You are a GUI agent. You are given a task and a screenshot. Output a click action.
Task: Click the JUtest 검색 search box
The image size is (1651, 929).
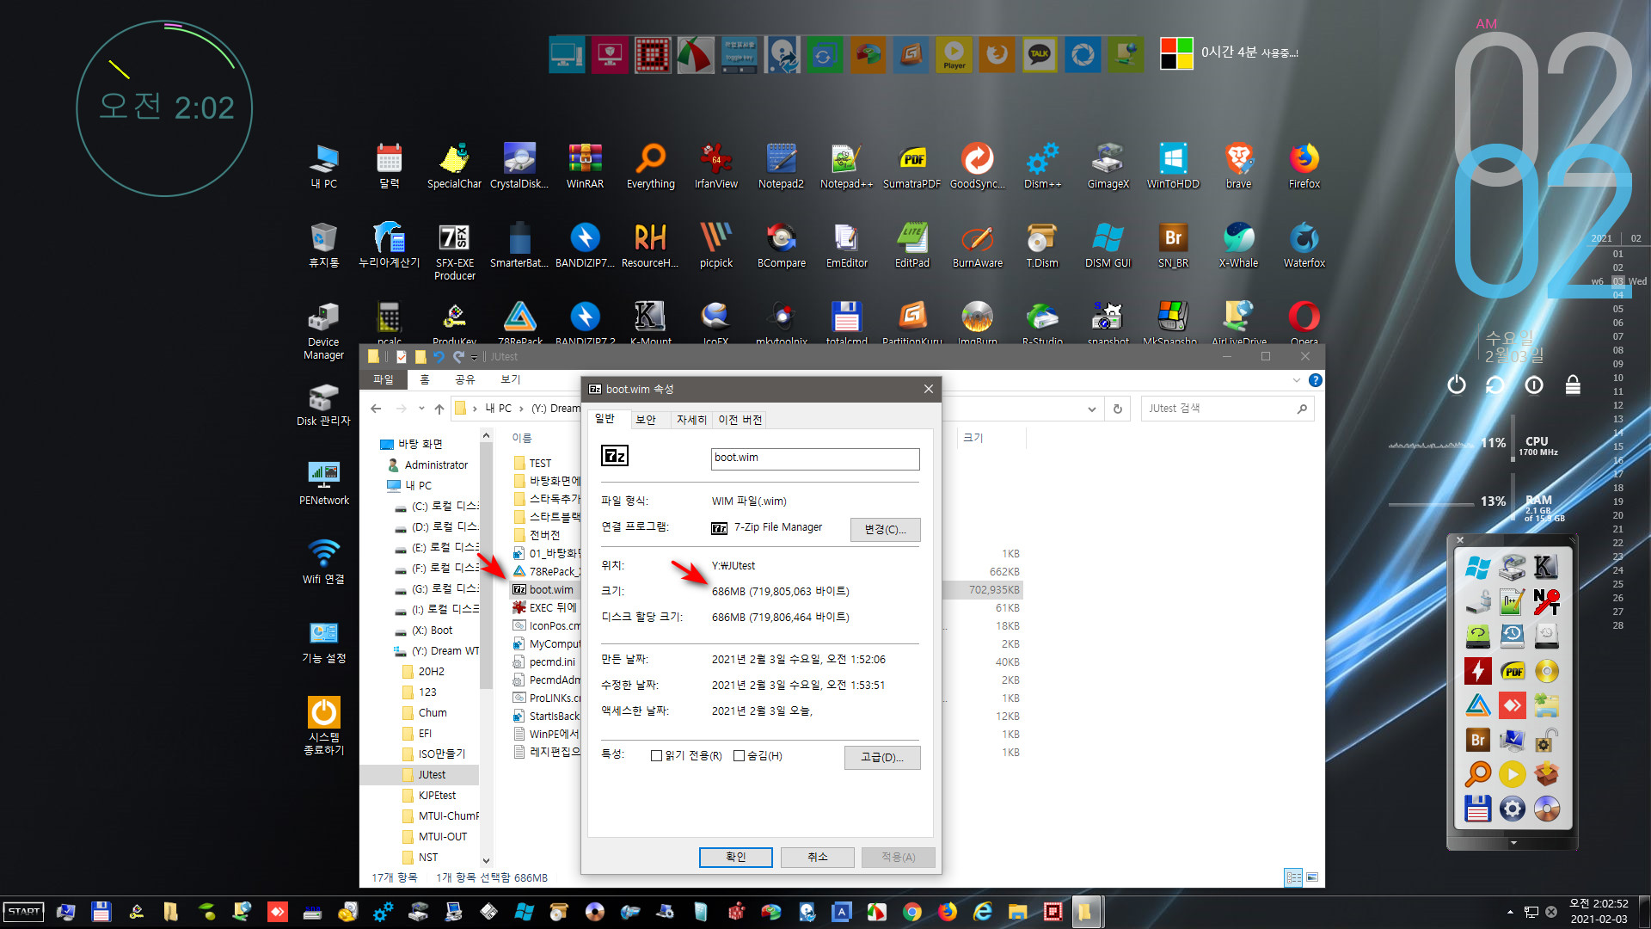(x=1219, y=409)
